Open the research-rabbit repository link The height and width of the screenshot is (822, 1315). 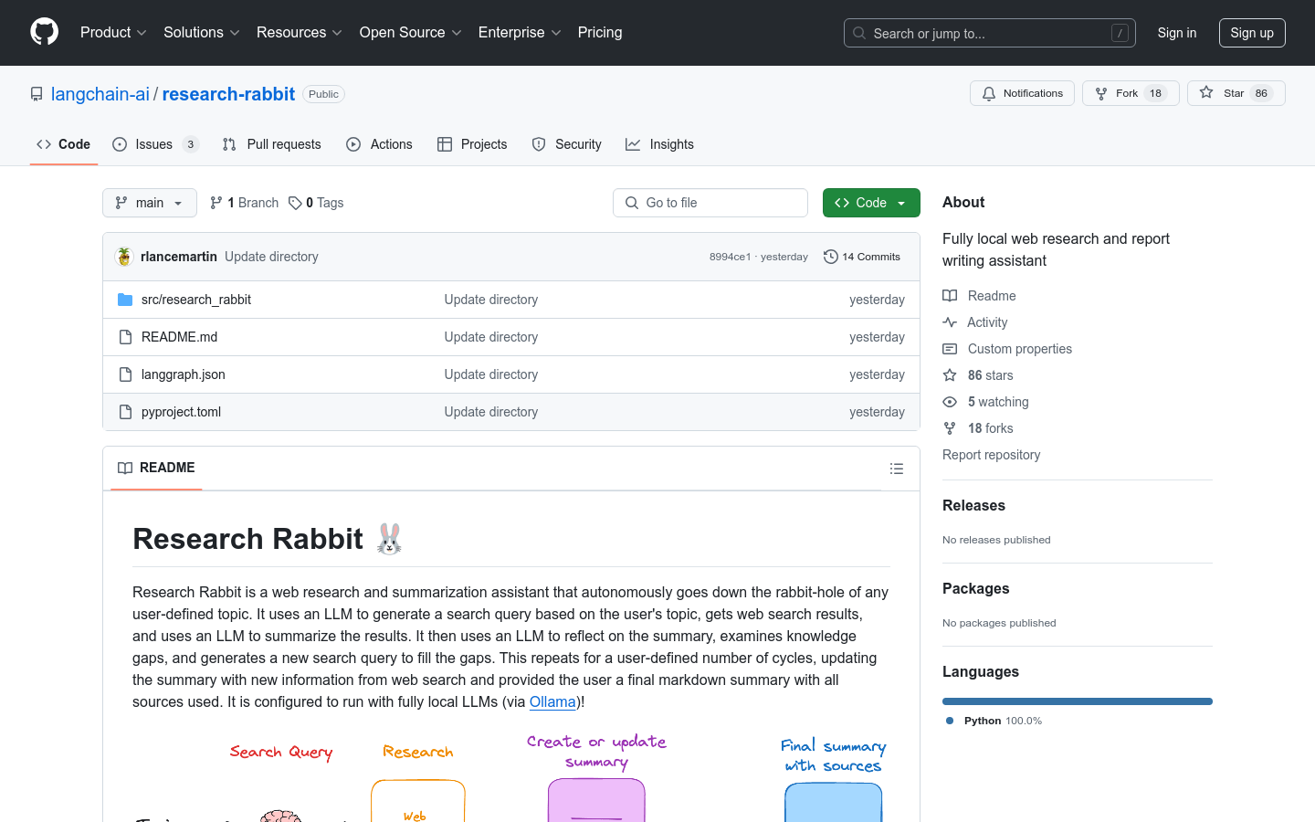pyautogui.click(x=228, y=94)
